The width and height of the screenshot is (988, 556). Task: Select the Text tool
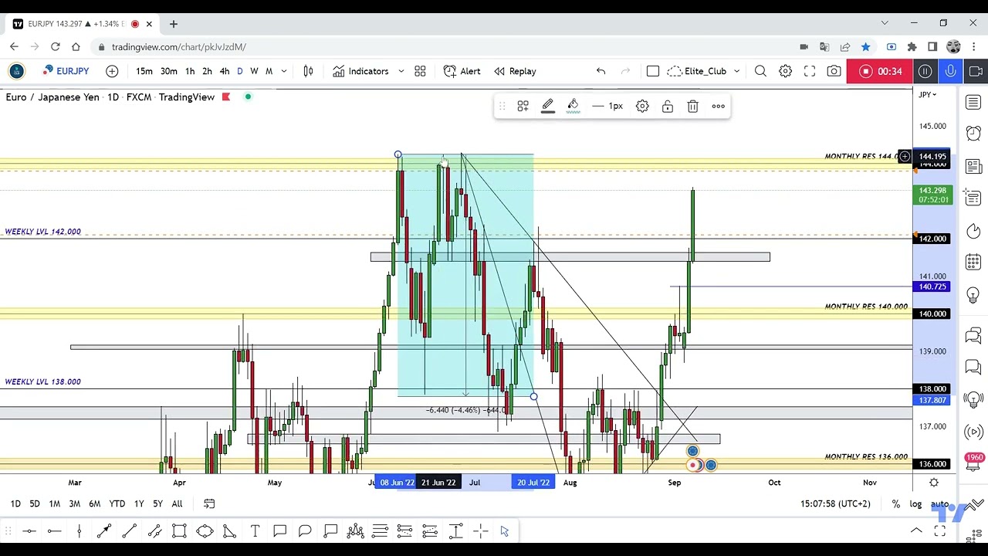[x=255, y=531]
